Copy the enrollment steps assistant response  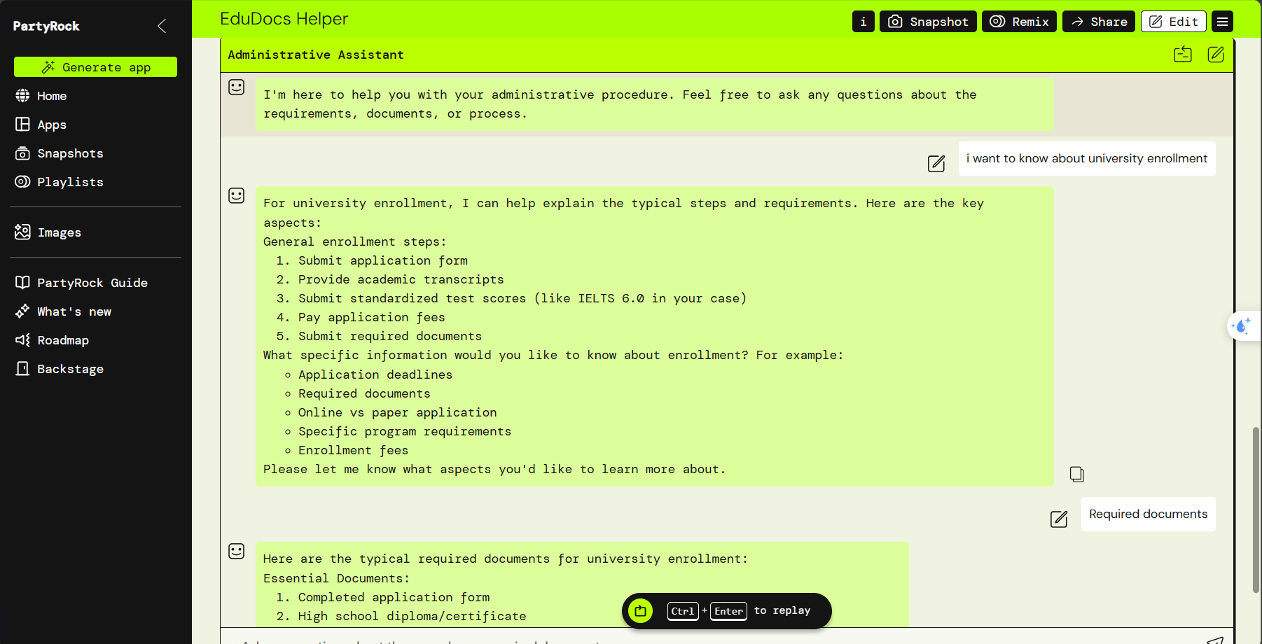pos(1077,475)
